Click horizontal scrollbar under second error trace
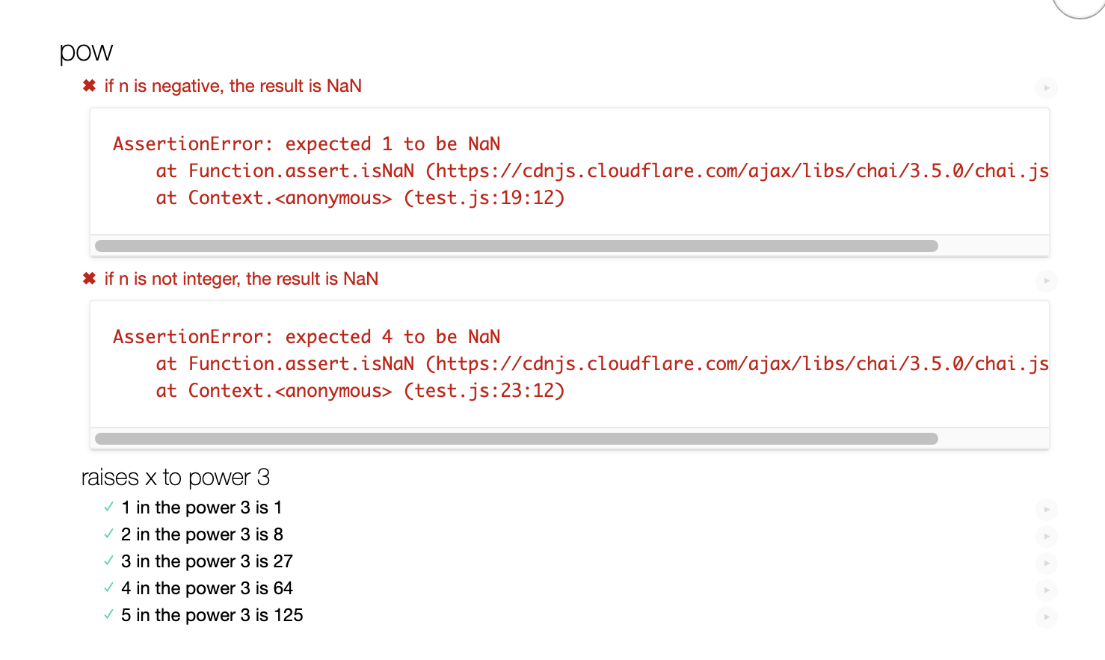The image size is (1105, 660). point(516,439)
